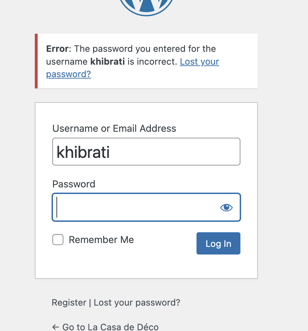Click the left arrow before Go to La Casa
This screenshot has height=331, width=308.
[55, 327]
